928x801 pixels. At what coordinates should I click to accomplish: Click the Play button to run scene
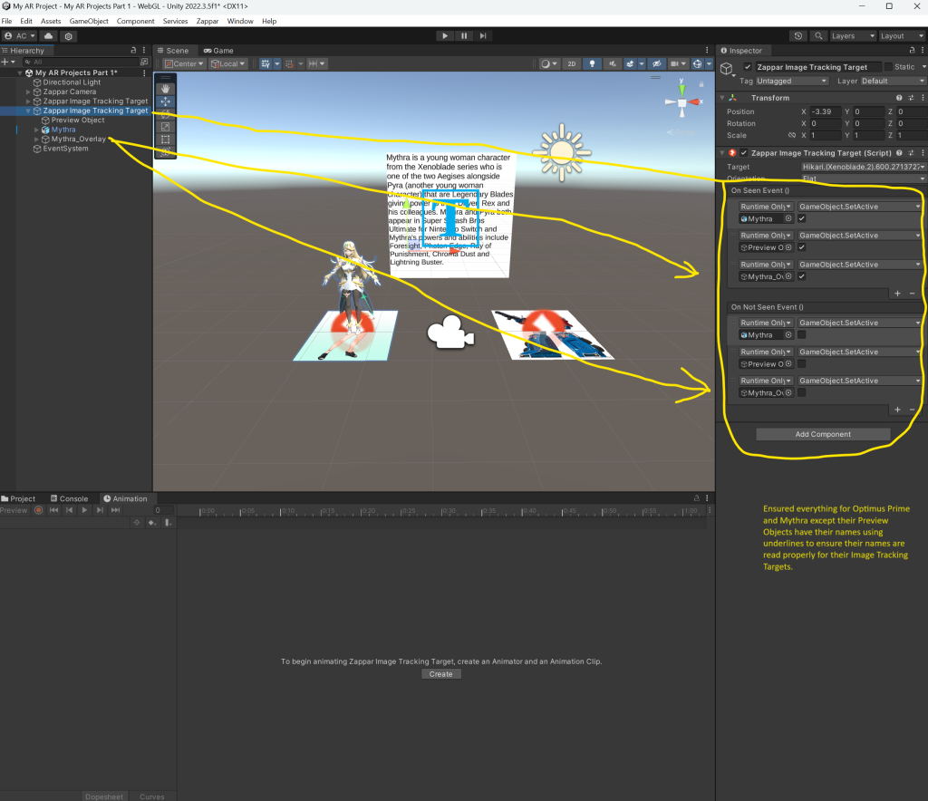click(x=444, y=35)
